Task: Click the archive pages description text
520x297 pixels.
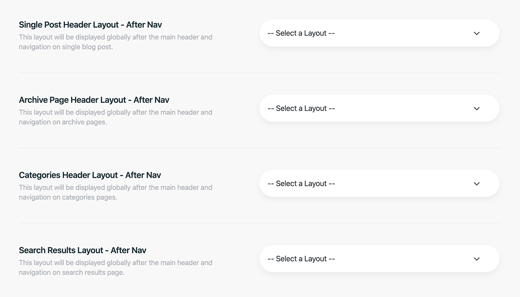Action: coord(116,117)
